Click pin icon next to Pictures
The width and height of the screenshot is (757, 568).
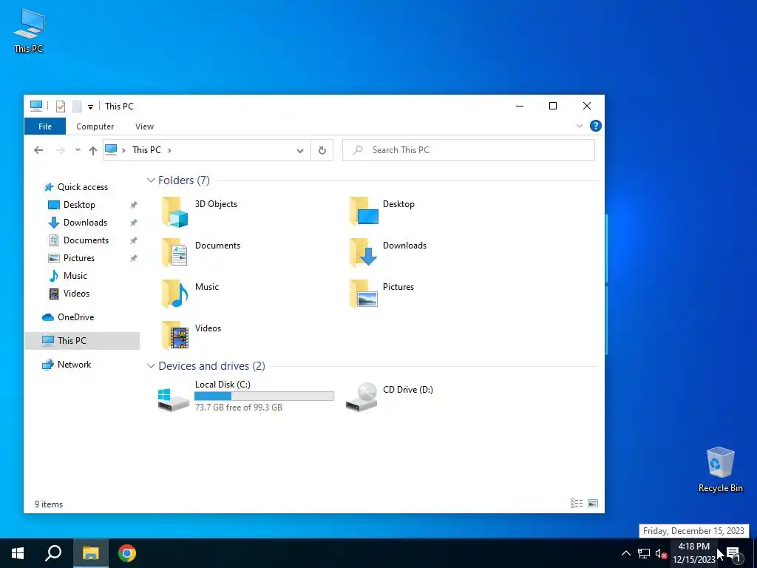point(133,258)
